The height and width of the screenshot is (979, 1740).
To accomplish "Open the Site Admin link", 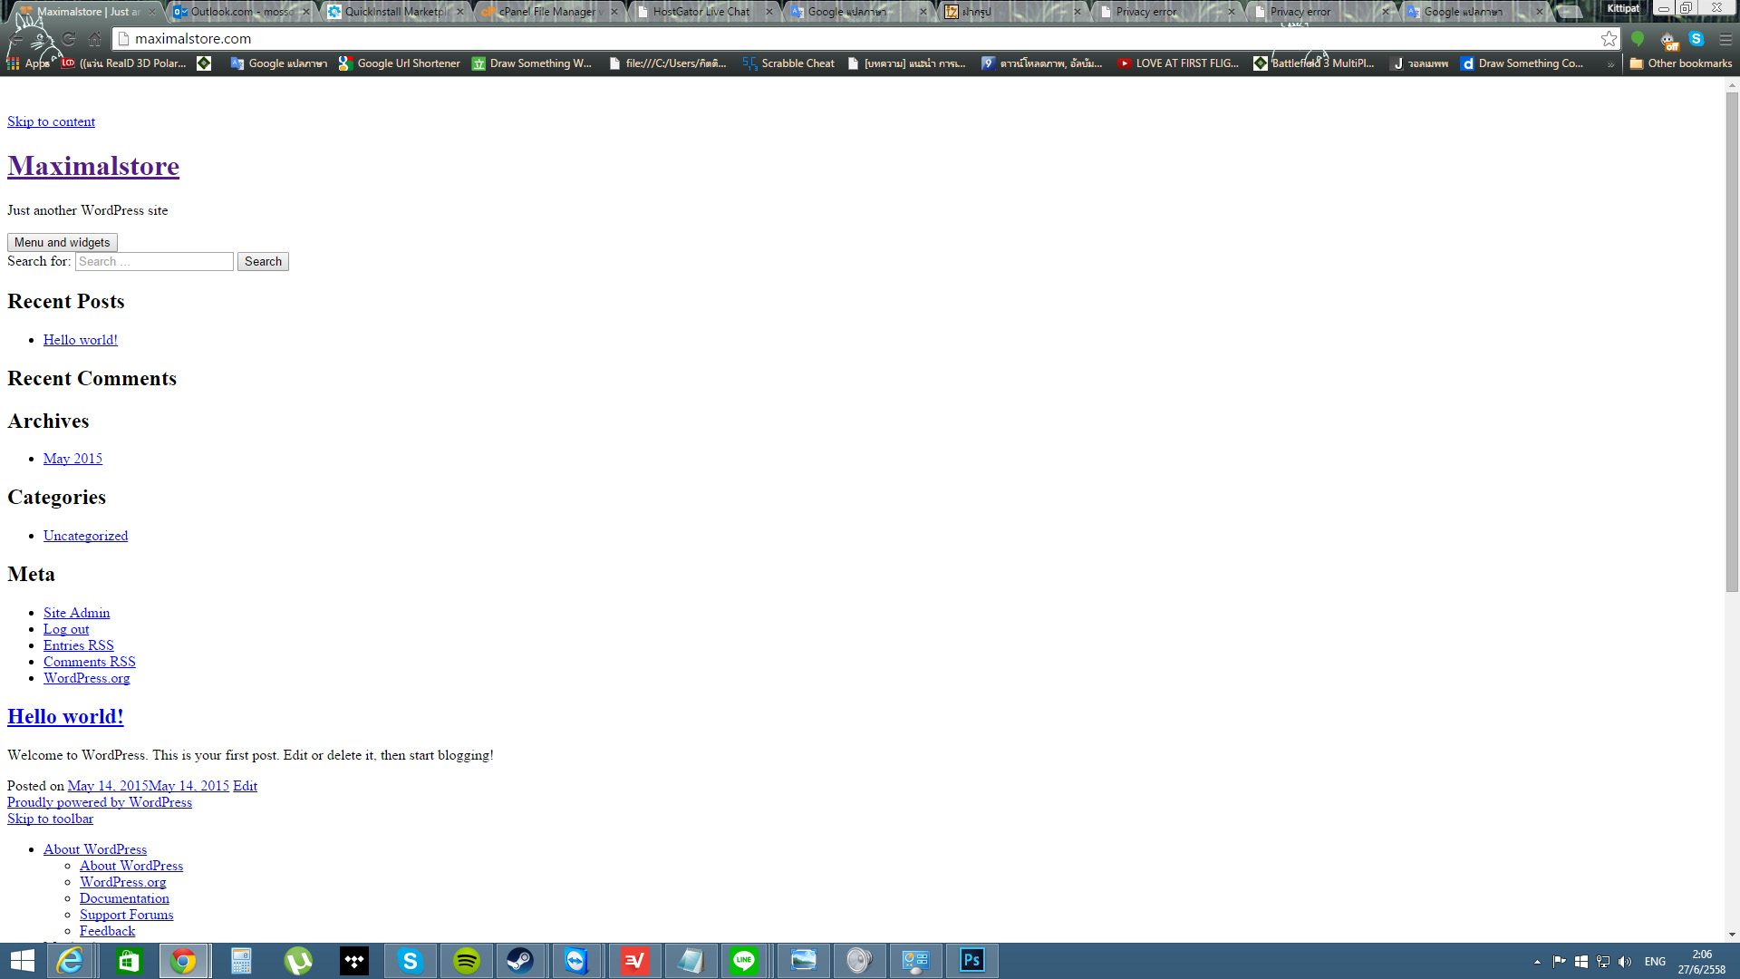I will (x=76, y=613).
